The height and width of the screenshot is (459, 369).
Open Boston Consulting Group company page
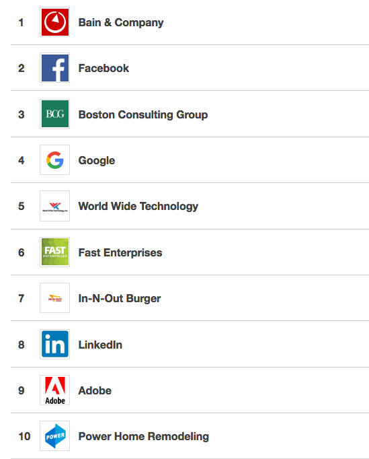pyautogui.click(x=143, y=114)
